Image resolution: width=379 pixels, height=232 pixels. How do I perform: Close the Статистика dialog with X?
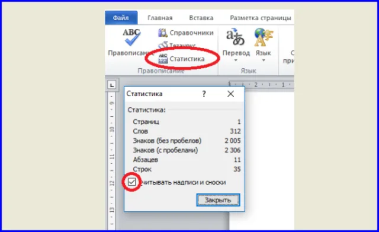click(x=230, y=94)
